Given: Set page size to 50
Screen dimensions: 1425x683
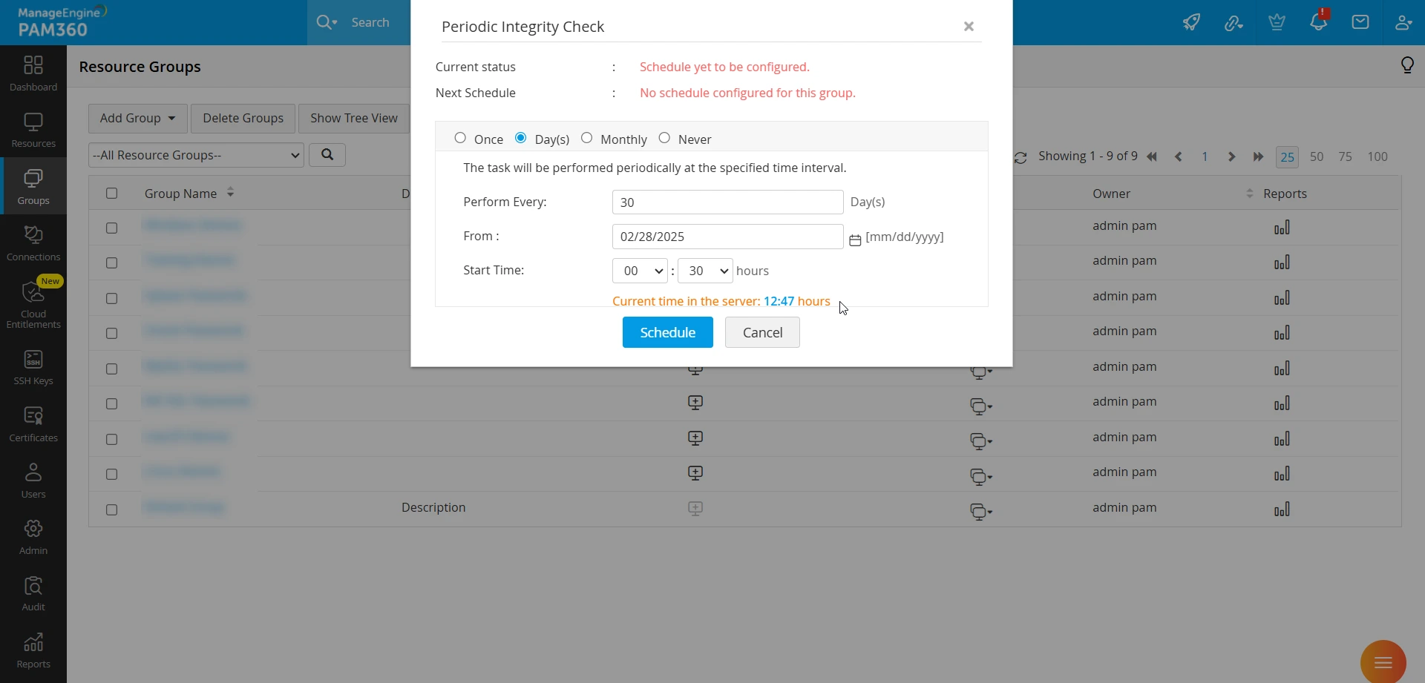Looking at the screenshot, I should click(x=1317, y=157).
